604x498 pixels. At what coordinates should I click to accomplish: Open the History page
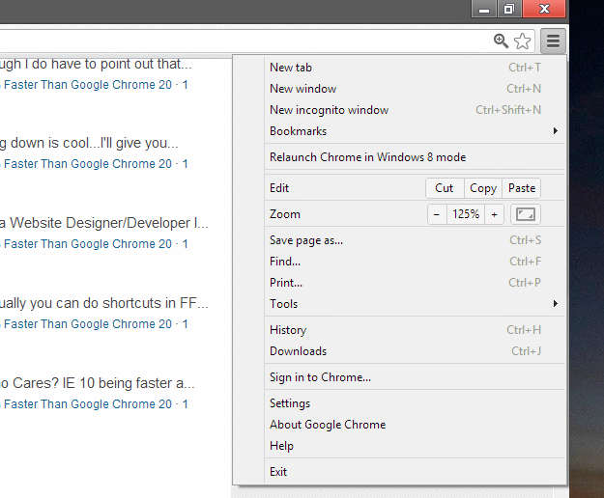click(x=288, y=330)
